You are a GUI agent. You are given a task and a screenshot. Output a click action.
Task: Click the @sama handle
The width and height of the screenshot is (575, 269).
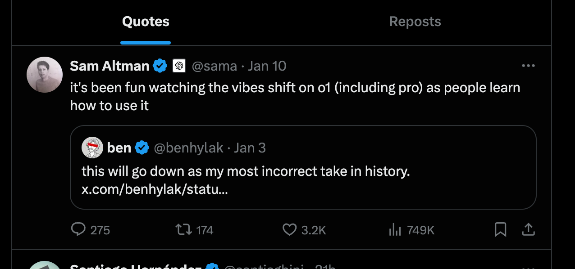(214, 66)
